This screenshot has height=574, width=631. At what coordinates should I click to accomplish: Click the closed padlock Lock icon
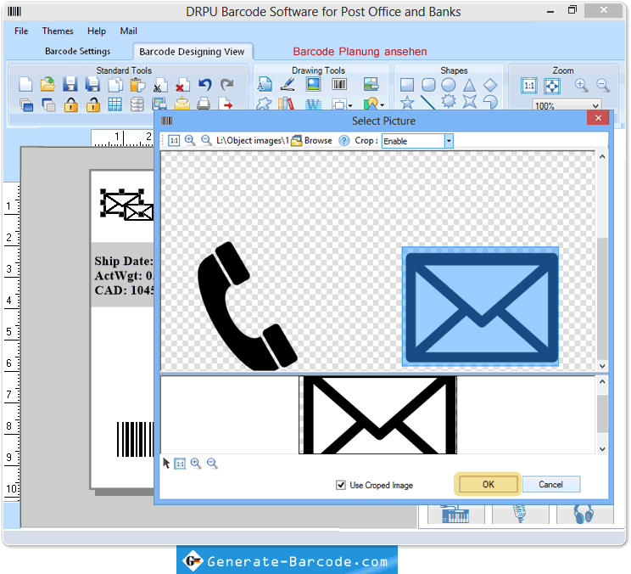click(x=71, y=104)
